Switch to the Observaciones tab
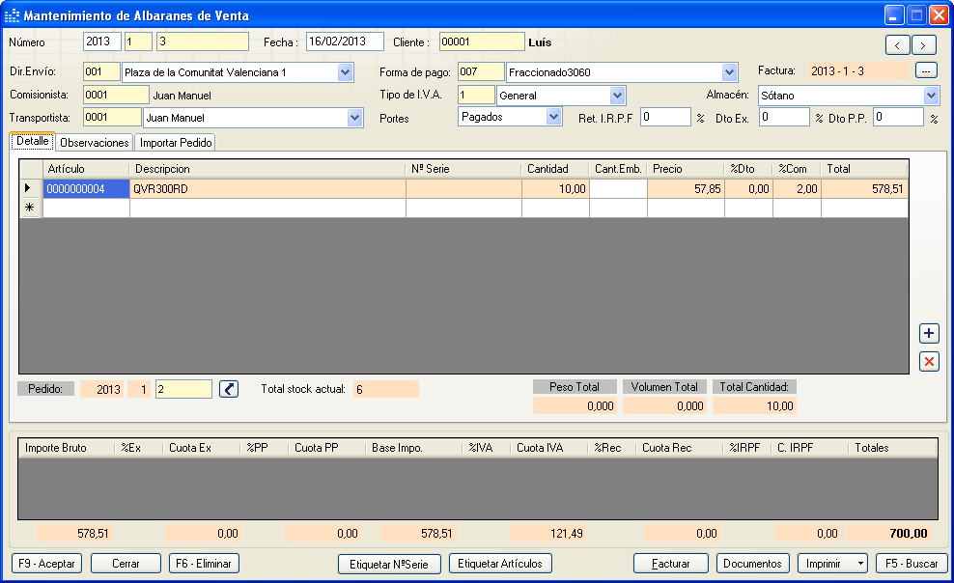 pos(95,143)
